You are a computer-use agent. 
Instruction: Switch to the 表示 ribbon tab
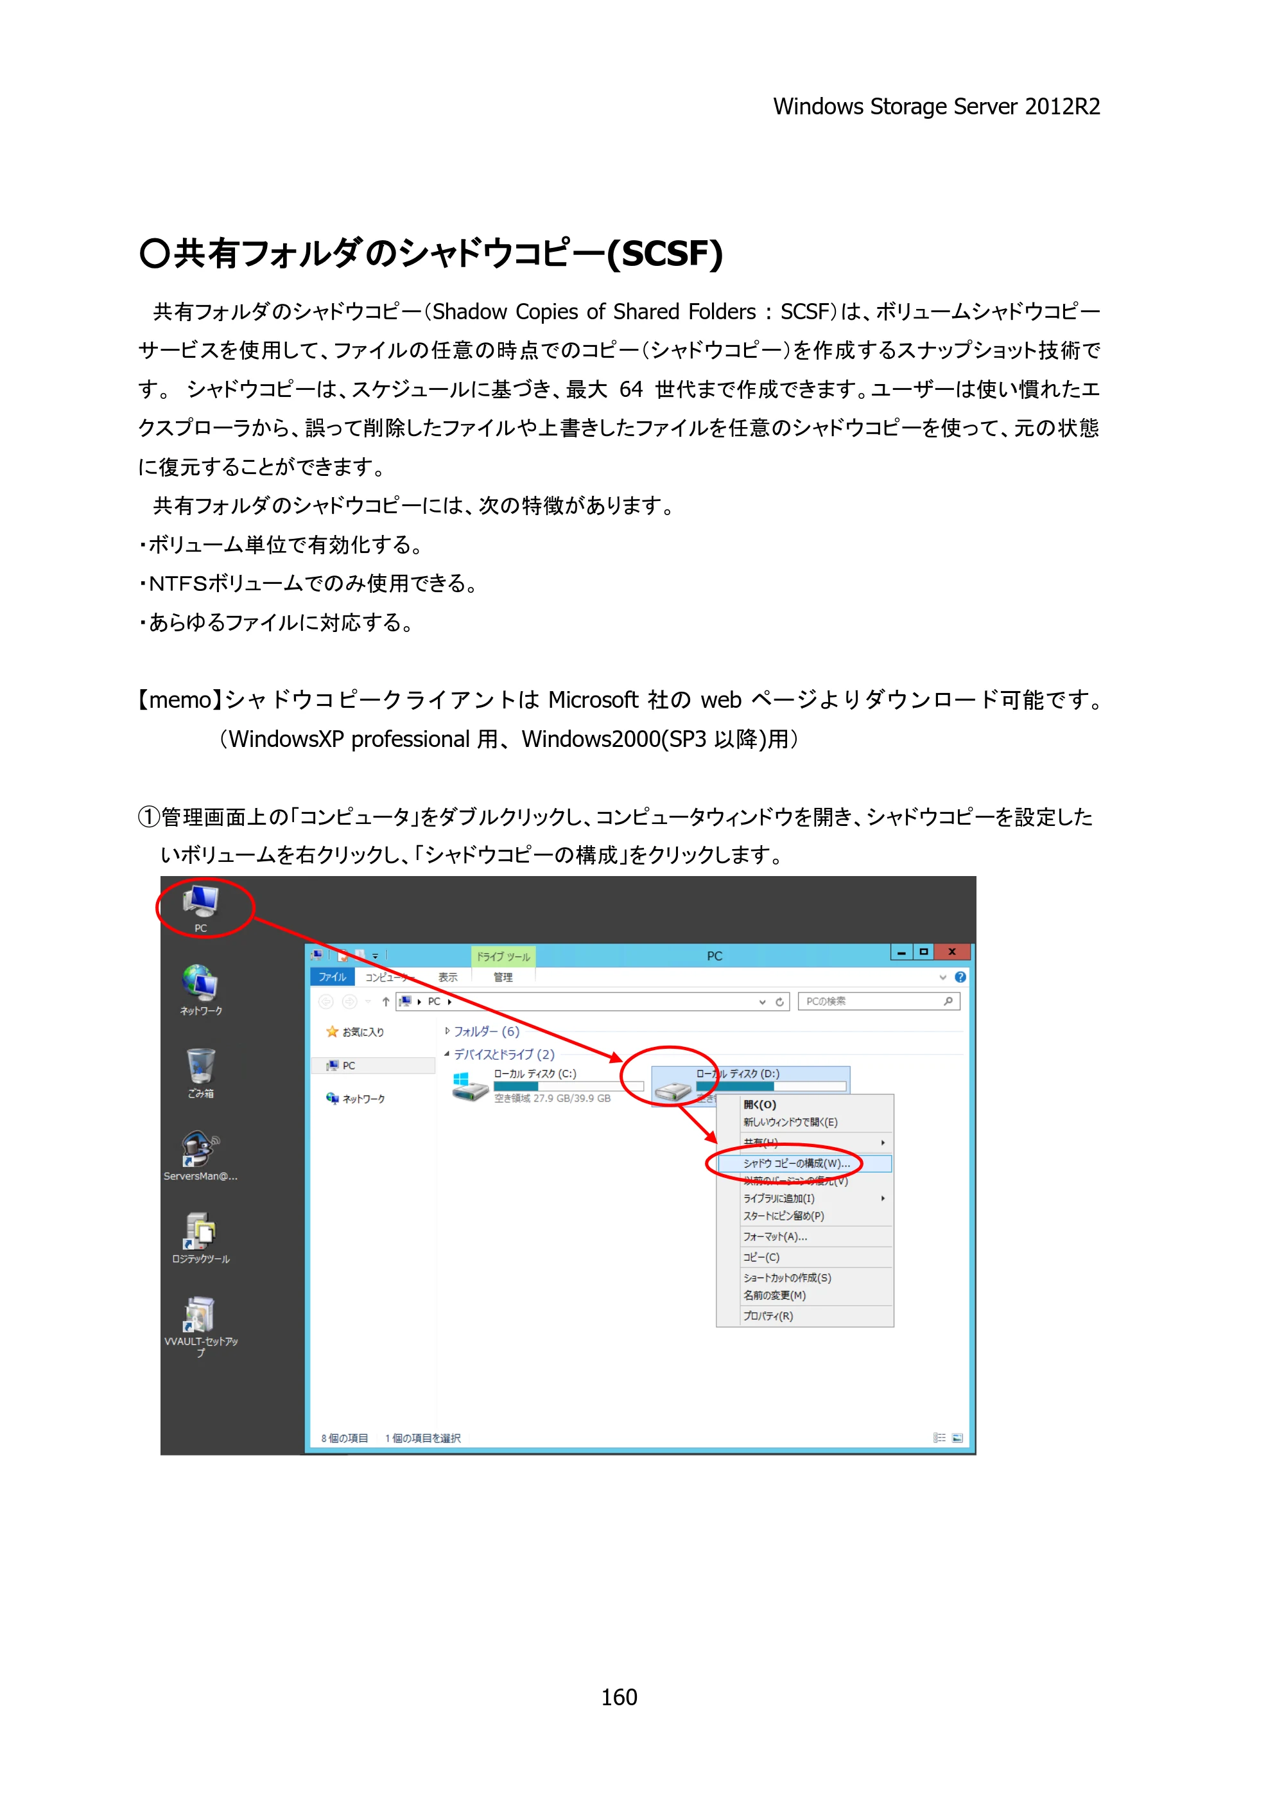447,978
